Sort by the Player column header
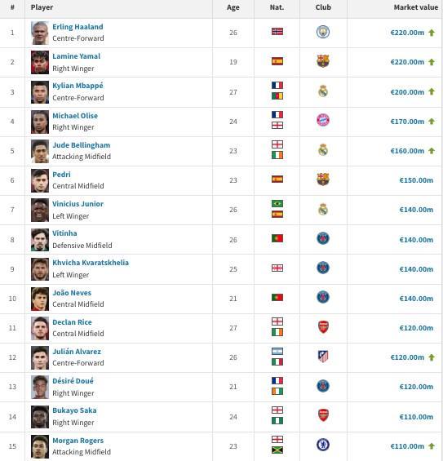 click(42, 7)
